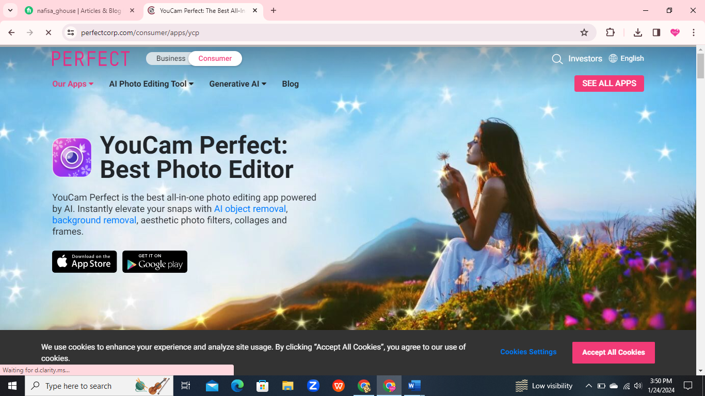Close the nafisa_ghouse tab

point(132,10)
